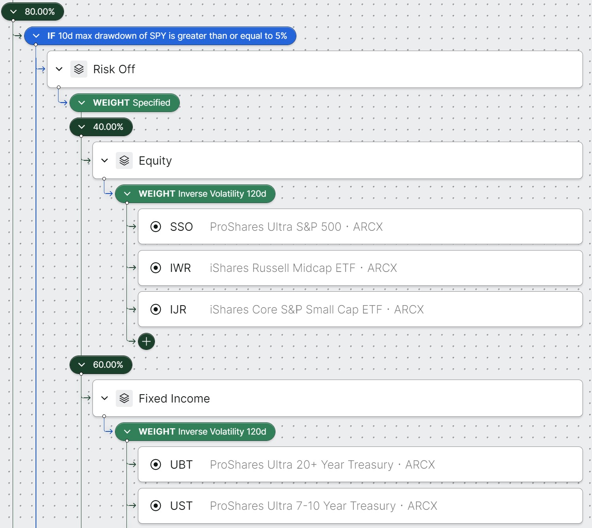Click Equity's WEIGHT Inverse Volatility 120d label
592x528 pixels.
tap(202, 194)
